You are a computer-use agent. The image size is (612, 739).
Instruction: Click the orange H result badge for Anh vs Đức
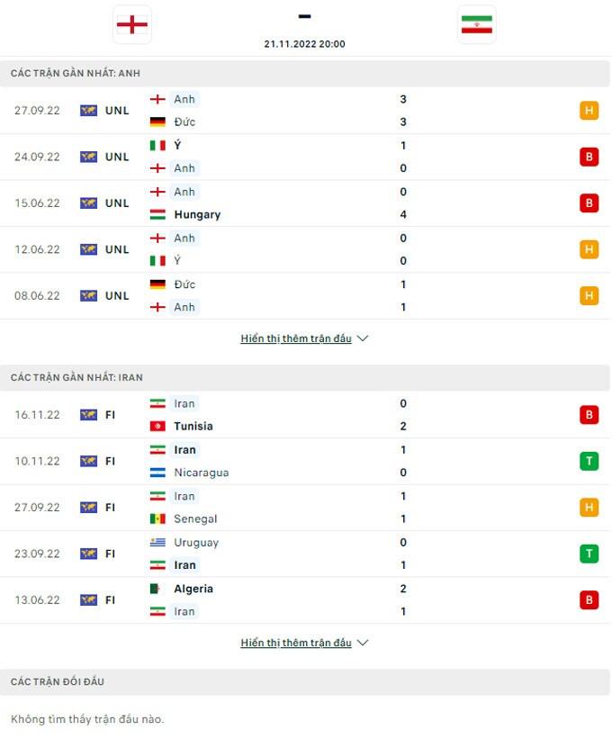(x=589, y=111)
